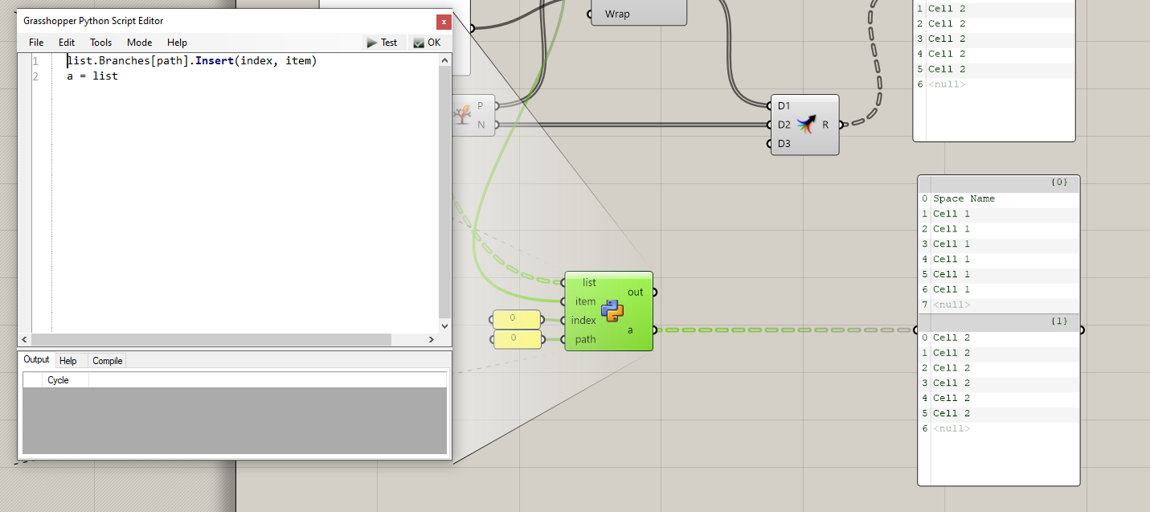Open the Edit menu
The width and height of the screenshot is (1150, 512).
pyautogui.click(x=66, y=42)
